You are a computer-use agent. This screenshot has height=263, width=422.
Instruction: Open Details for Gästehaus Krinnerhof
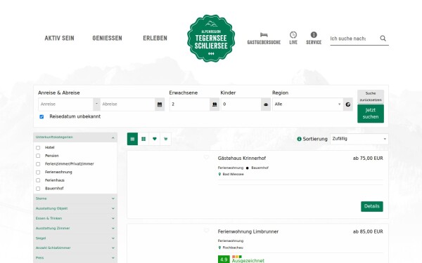point(371,206)
